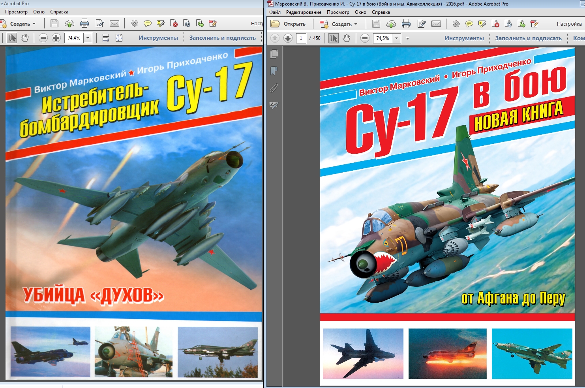
Task: Open the Окно menu in left window
Action: [39, 12]
